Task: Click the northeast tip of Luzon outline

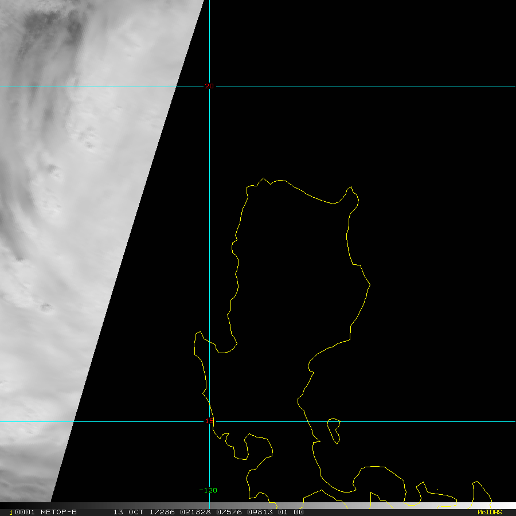Action: [351, 194]
